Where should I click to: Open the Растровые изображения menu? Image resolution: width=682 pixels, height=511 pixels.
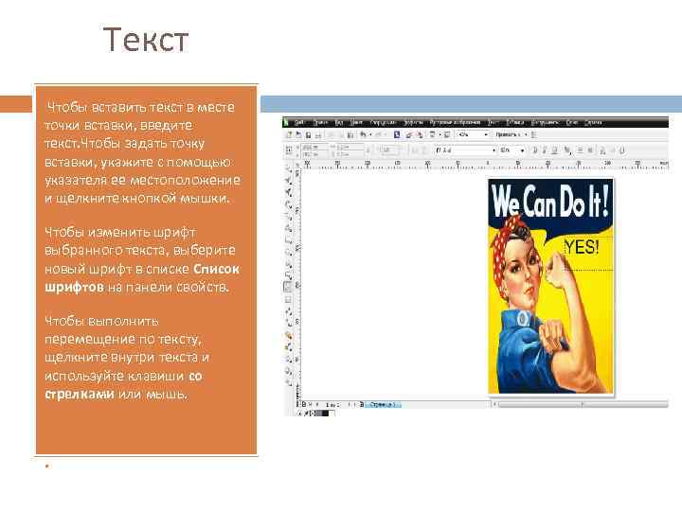coord(455,122)
